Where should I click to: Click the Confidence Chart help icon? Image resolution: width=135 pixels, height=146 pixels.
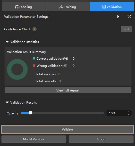coord(35,29)
